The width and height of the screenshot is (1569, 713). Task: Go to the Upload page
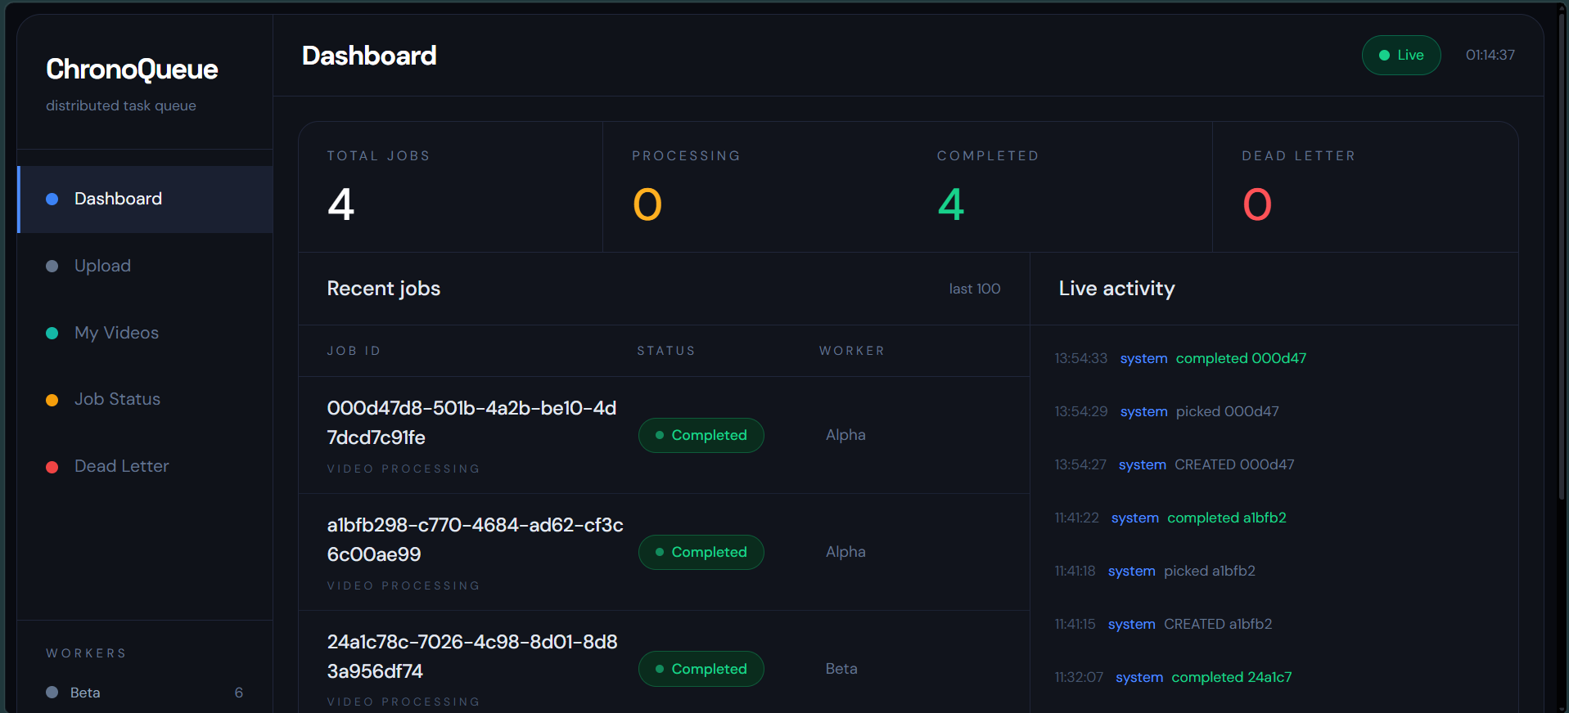145,266
